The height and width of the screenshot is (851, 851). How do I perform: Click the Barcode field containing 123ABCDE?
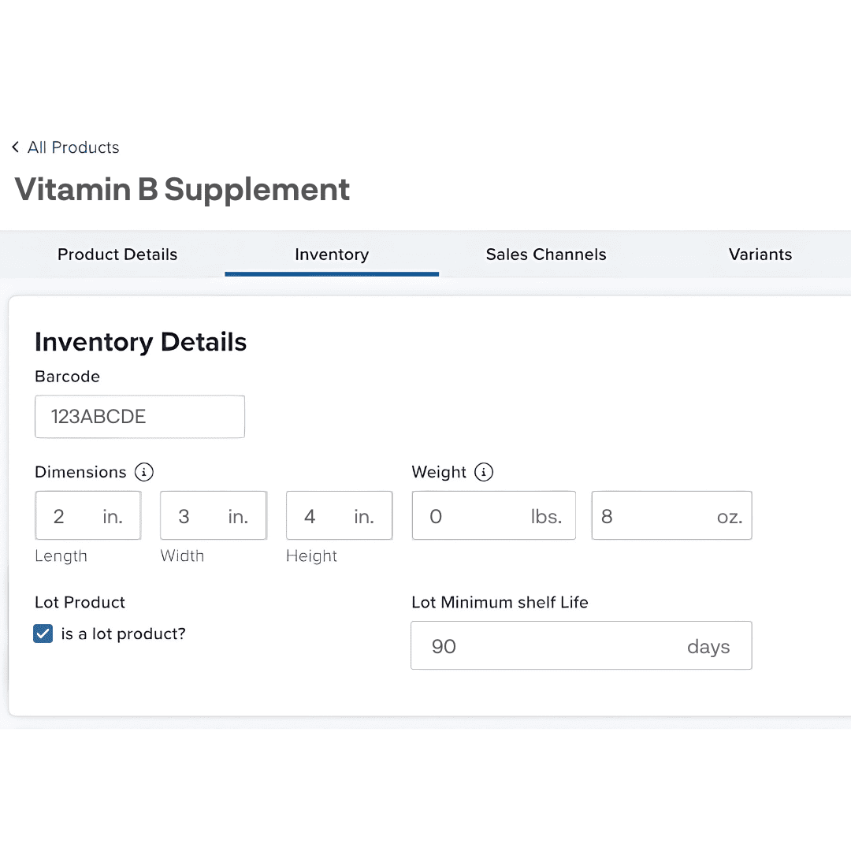click(139, 417)
